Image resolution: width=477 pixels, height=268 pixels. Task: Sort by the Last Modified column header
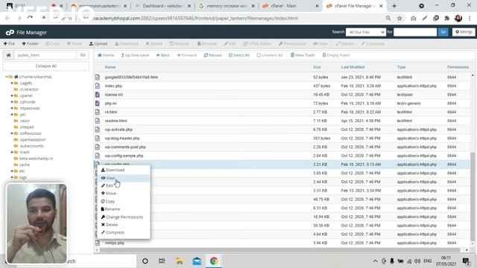coord(353,67)
